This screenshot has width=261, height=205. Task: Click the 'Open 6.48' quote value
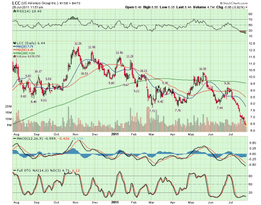point(133,7)
